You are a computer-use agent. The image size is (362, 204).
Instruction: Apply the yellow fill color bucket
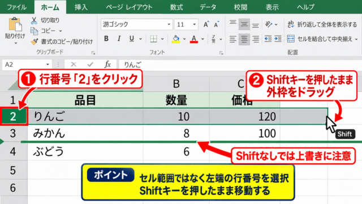176,39
